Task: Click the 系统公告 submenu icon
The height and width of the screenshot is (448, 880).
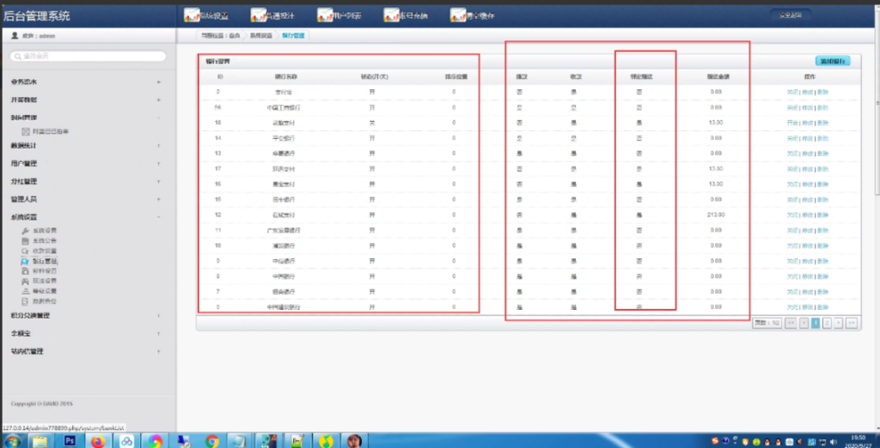Action: click(25, 240)
